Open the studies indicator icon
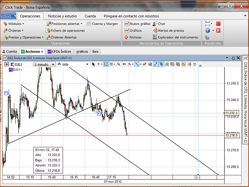Image resolution: width=249 pixels, height=187 pixels. point(129,64)
